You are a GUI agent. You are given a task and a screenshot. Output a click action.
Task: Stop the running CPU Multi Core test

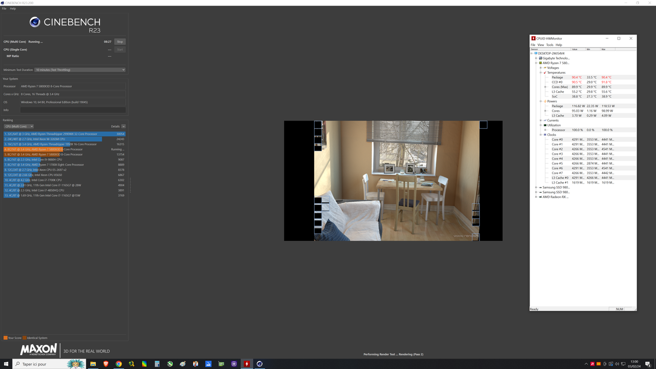tap(119, 42)
